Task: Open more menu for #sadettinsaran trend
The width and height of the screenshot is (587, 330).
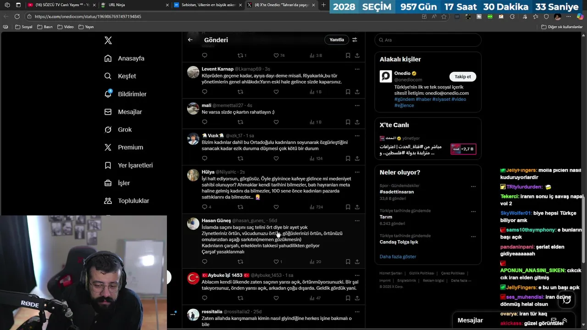Action: point(473,187)
